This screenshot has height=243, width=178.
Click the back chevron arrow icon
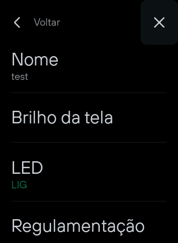pyautogui.click(x=17, y=22)
